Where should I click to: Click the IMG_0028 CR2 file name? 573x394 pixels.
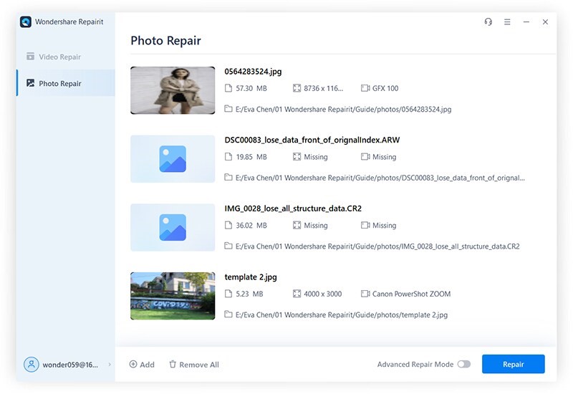(x=293, y=208)
